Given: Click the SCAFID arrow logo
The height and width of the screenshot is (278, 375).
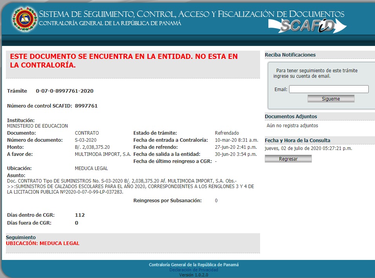Looking at the screenshot, I should [x=307, y=26].
